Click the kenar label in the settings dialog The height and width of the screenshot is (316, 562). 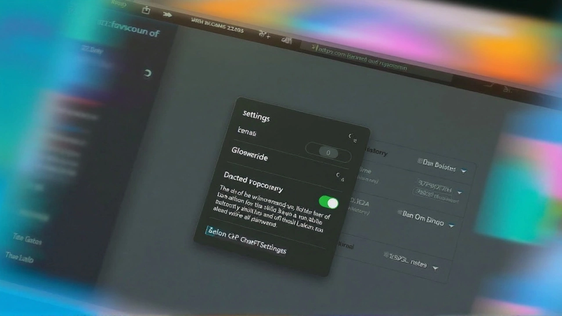coord(247,132)
